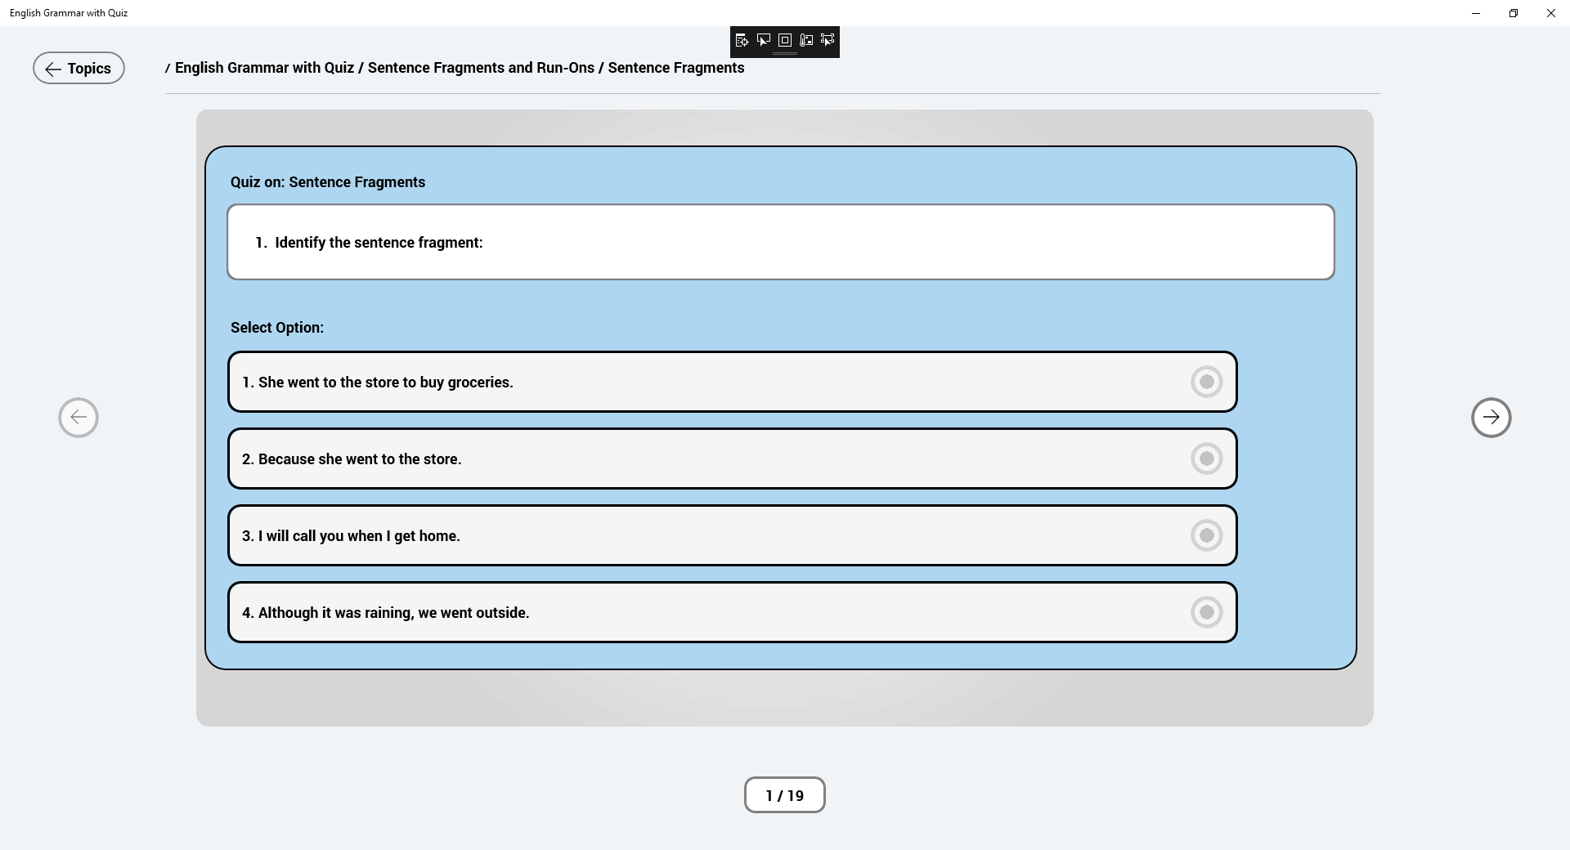Image resolution: width=1570 pixels, height=850 pixels.
Task: Select radio for 'She went to the store'
Action: (x=1206, y=382)
